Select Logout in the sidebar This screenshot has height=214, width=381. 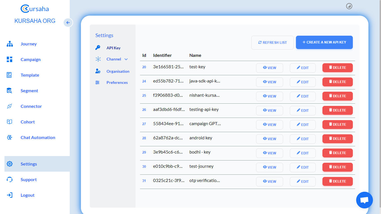[28, 195]
